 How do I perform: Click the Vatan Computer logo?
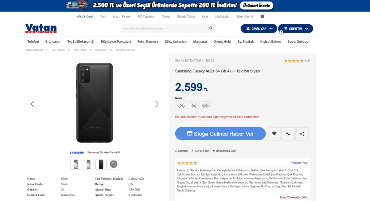click(41, 29)
